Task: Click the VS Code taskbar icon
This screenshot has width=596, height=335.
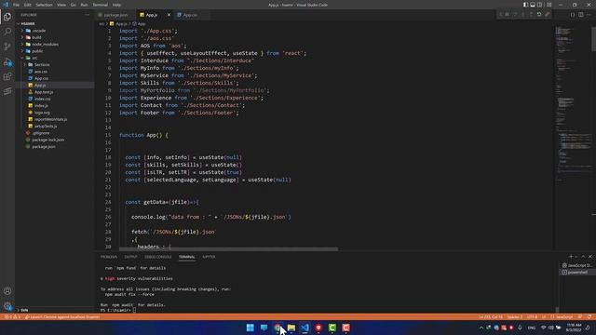Action: (x=305, y=328)
